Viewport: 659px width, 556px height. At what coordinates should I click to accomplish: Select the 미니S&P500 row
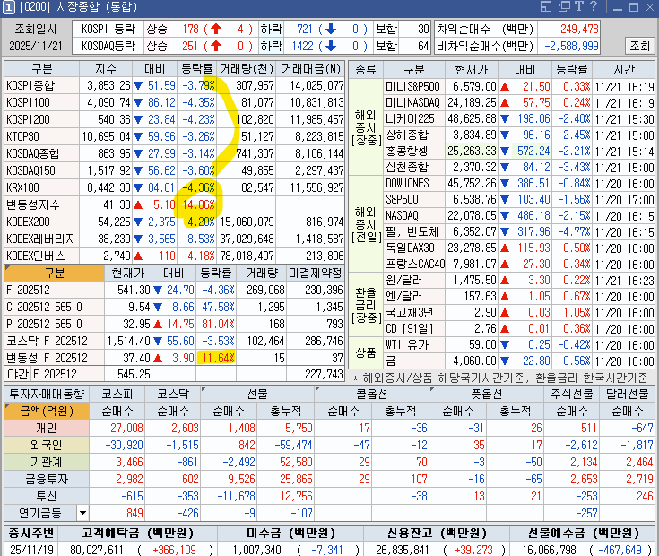519,87
